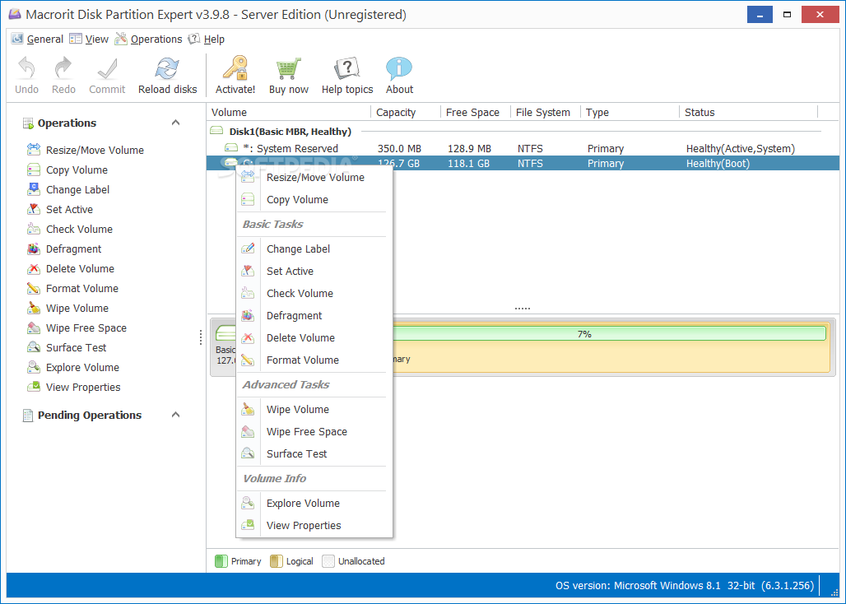Collapse the Pending Operations panel chevron
Viewport: 846px width, 604px height.
point(175,414)
